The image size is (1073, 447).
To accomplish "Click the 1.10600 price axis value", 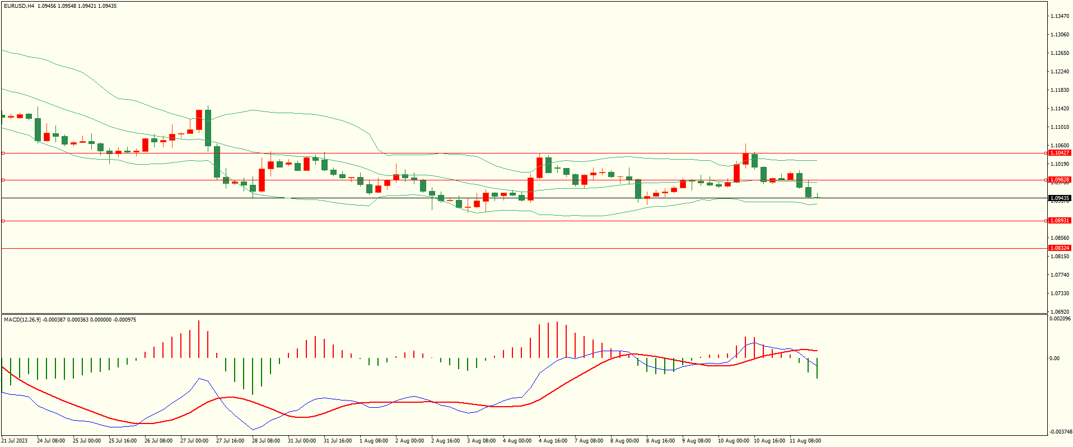I will point(1060,146).
